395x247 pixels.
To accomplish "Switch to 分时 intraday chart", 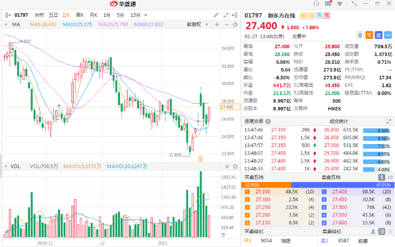I will (x=39, y=15).
